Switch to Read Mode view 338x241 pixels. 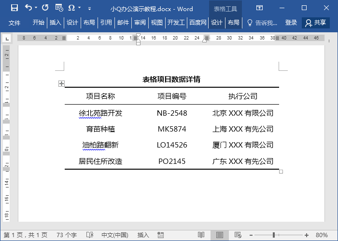201,235
